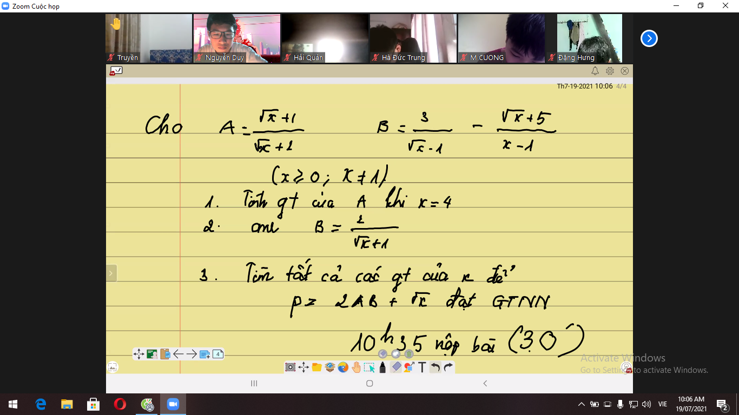Go to the previous whiteboard page arrow
The image size is (739, 415).
click(x=178, y=354)
